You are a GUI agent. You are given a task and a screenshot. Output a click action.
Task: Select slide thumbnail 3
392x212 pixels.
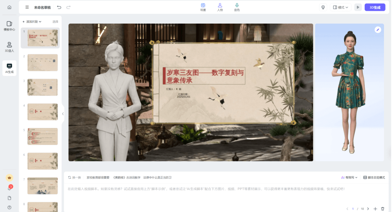42,87
